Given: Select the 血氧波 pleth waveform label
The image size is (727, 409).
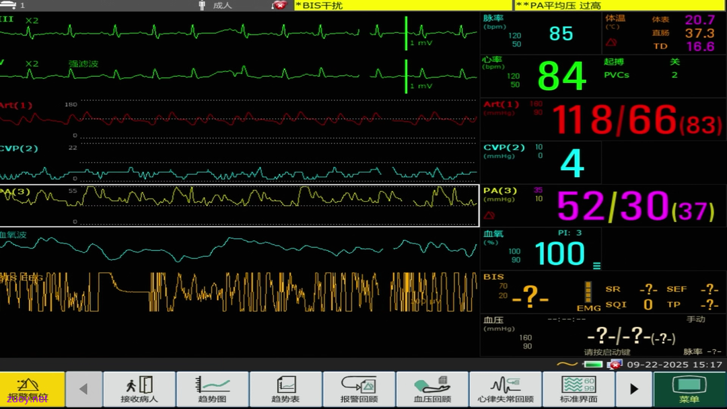Looking at the screenshot, I should pos(13,235).
